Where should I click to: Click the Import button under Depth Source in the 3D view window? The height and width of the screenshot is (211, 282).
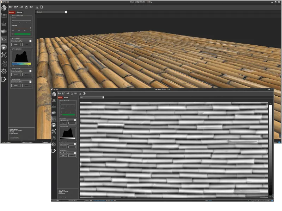[16, 45]
